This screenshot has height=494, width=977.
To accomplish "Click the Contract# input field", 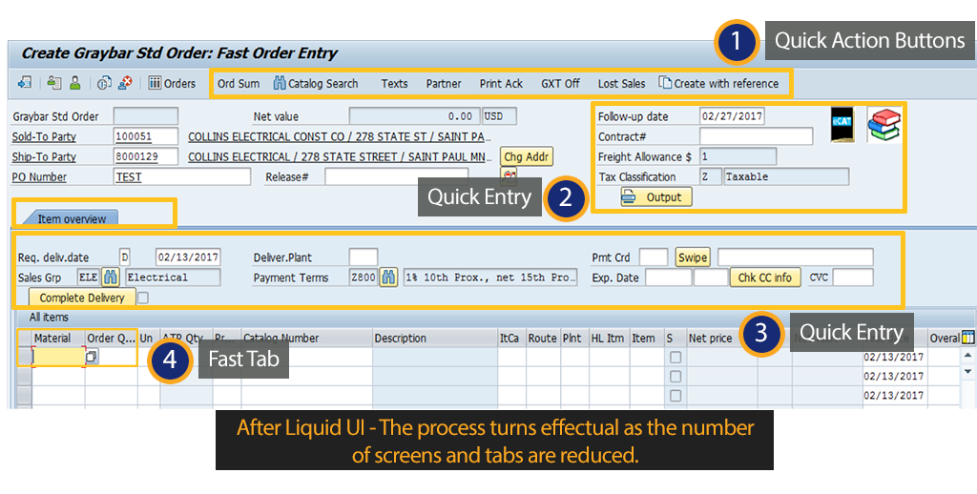I will [x=756, y=136].
